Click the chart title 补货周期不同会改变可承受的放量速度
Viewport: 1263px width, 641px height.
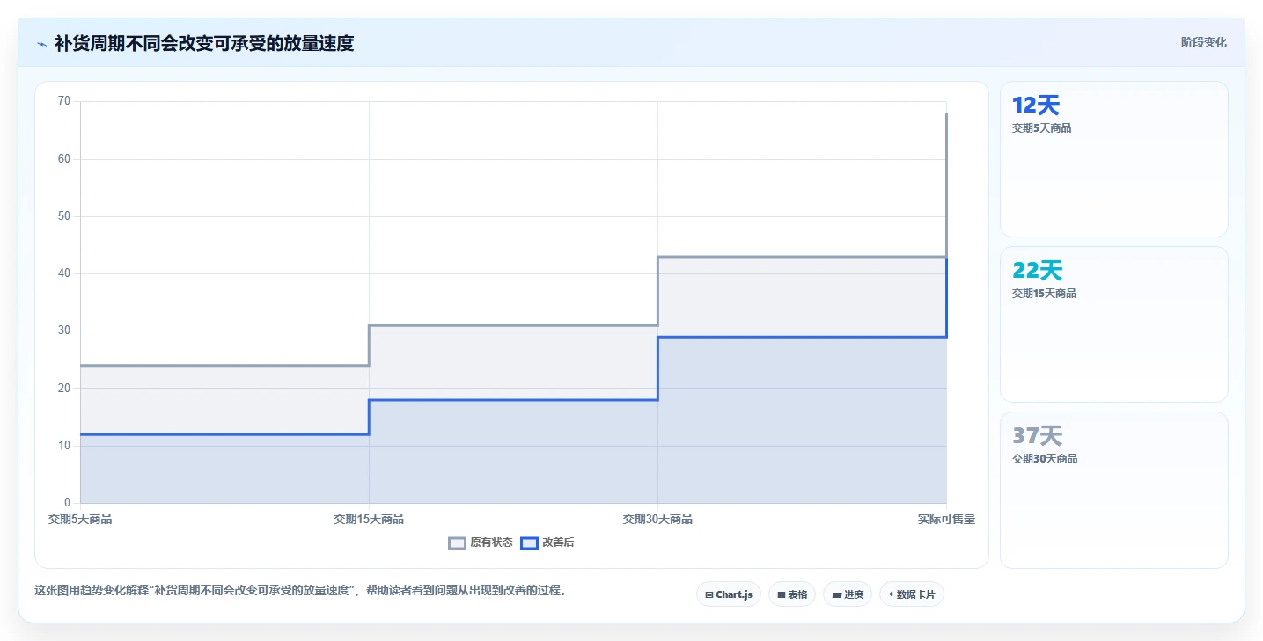click(x=204, y=43)
